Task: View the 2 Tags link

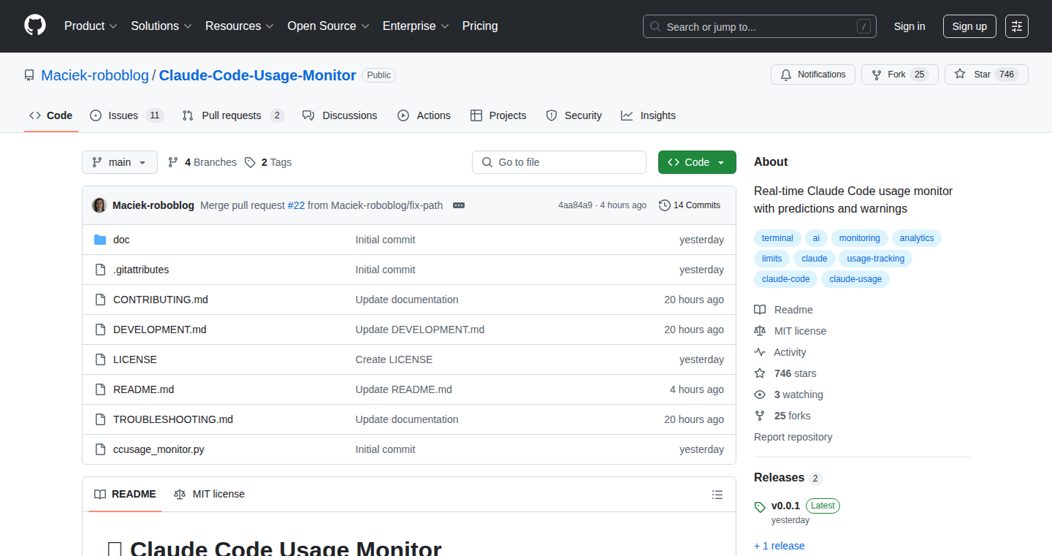Action: (268, 162)
